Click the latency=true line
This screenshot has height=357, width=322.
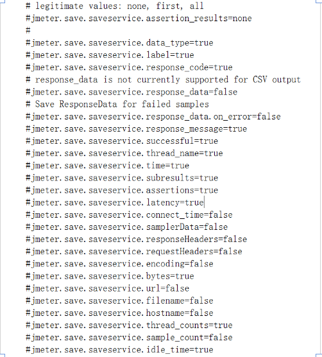(115, 203)
